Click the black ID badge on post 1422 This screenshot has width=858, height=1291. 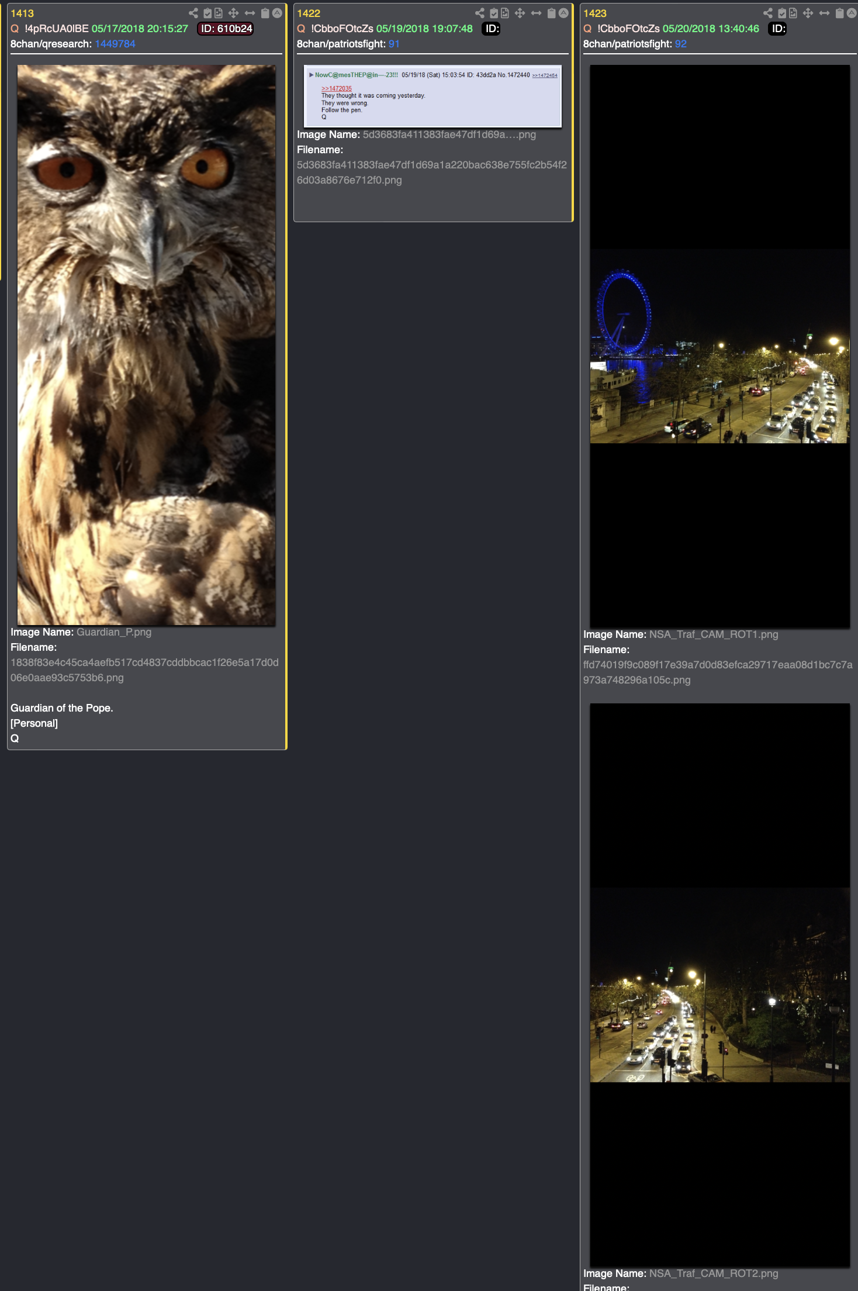click(492, 29)
